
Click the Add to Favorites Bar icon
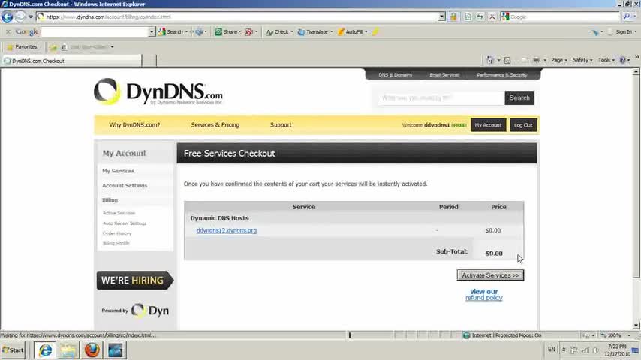[x=53, y=47]
